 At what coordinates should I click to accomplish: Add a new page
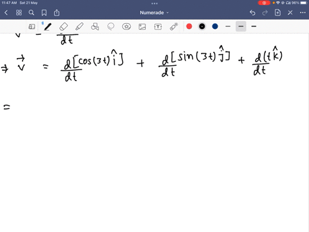click(x=277, y=13)
